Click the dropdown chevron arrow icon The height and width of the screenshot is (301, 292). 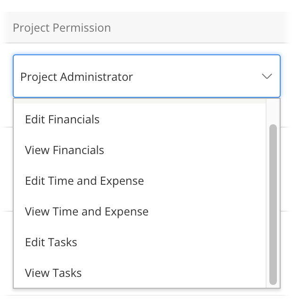pyautogui.click(x=267, y=77)
